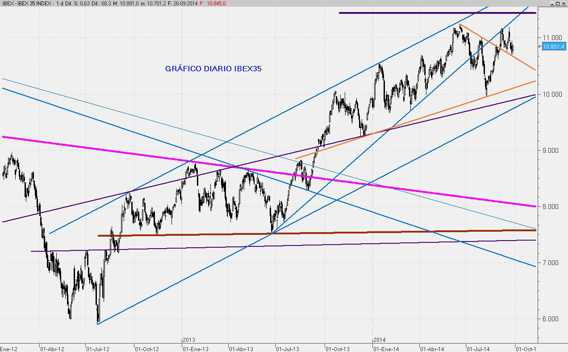Click the 6.000 price axis label
The height and width of the screenshot is (352, 568).
550,319
